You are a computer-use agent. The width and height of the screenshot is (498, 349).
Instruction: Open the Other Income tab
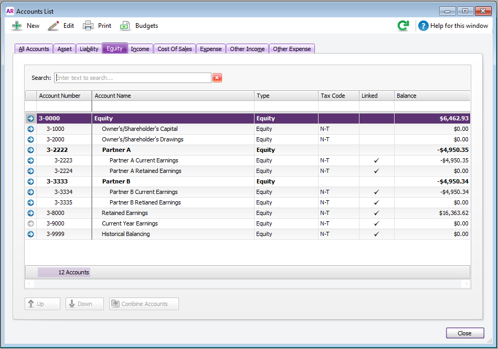[x=247, y=49]
